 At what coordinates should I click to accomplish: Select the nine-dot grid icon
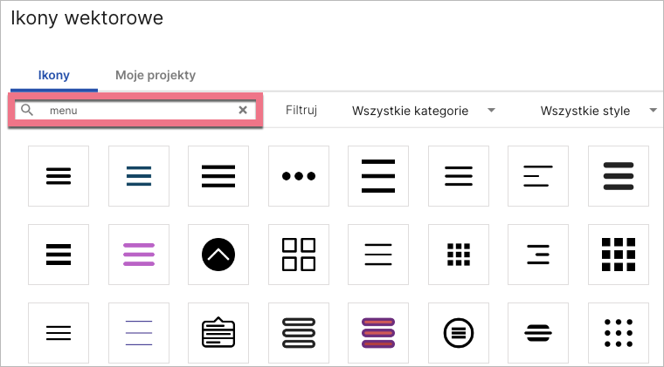point(619,333)
